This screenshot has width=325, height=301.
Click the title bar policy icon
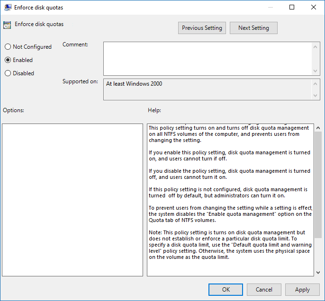[x=8, y=8]
